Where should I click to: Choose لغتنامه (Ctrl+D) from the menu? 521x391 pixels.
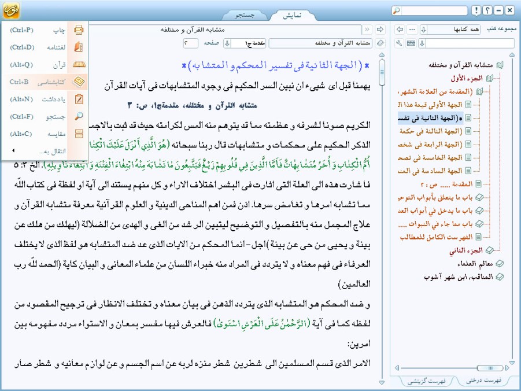click(45, 47)
